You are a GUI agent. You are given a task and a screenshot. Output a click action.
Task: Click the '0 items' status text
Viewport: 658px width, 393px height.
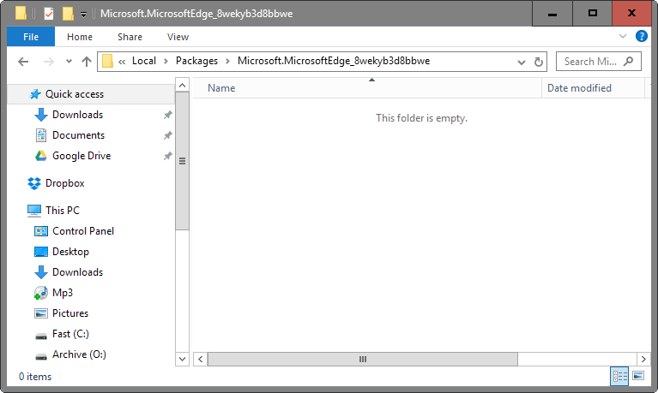coord(35,377)
